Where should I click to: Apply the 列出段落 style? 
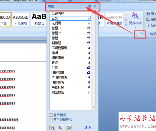[70, 92]
